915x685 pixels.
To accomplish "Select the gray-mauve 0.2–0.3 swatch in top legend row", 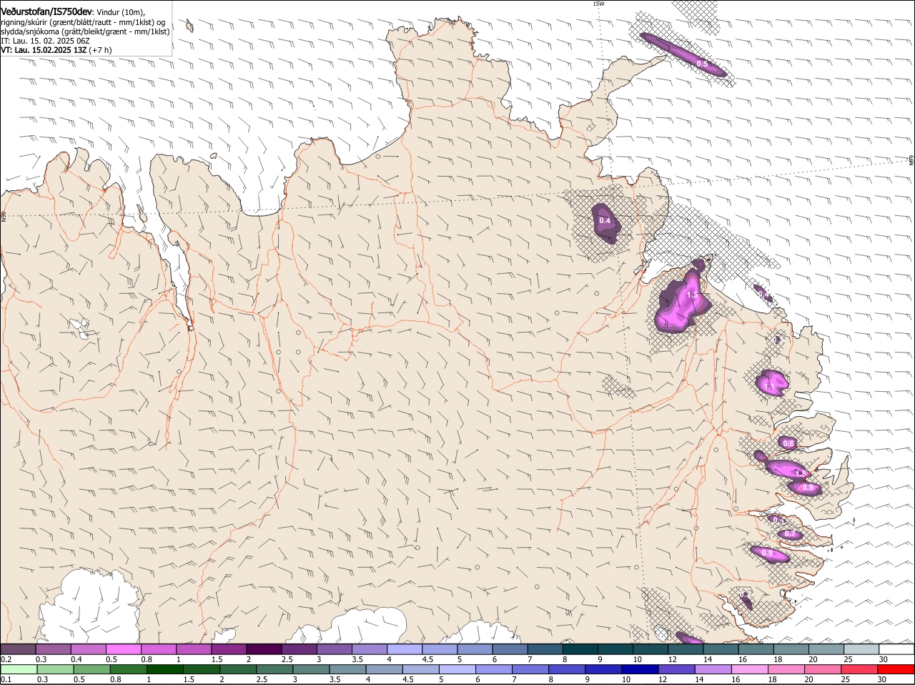I will (x=18, y=649).
